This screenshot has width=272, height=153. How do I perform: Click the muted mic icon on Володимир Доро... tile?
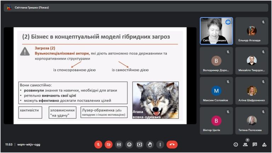point(228,52)
